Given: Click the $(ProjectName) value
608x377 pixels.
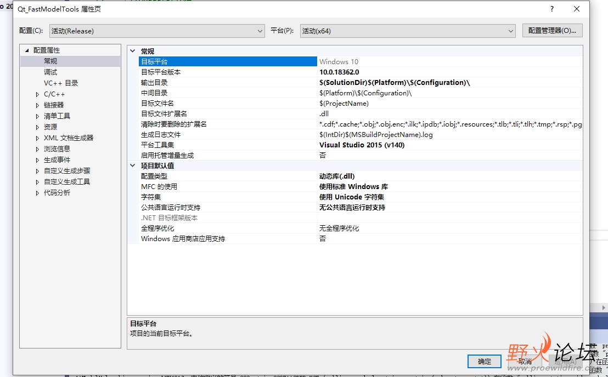Looking at the screenshot, I should (x=344, y=104).
